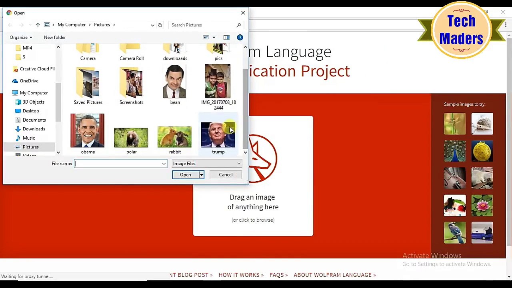The height and width of the screenshot is (288, 512).
Task: Click the File name input field
Action: [118, 164]
